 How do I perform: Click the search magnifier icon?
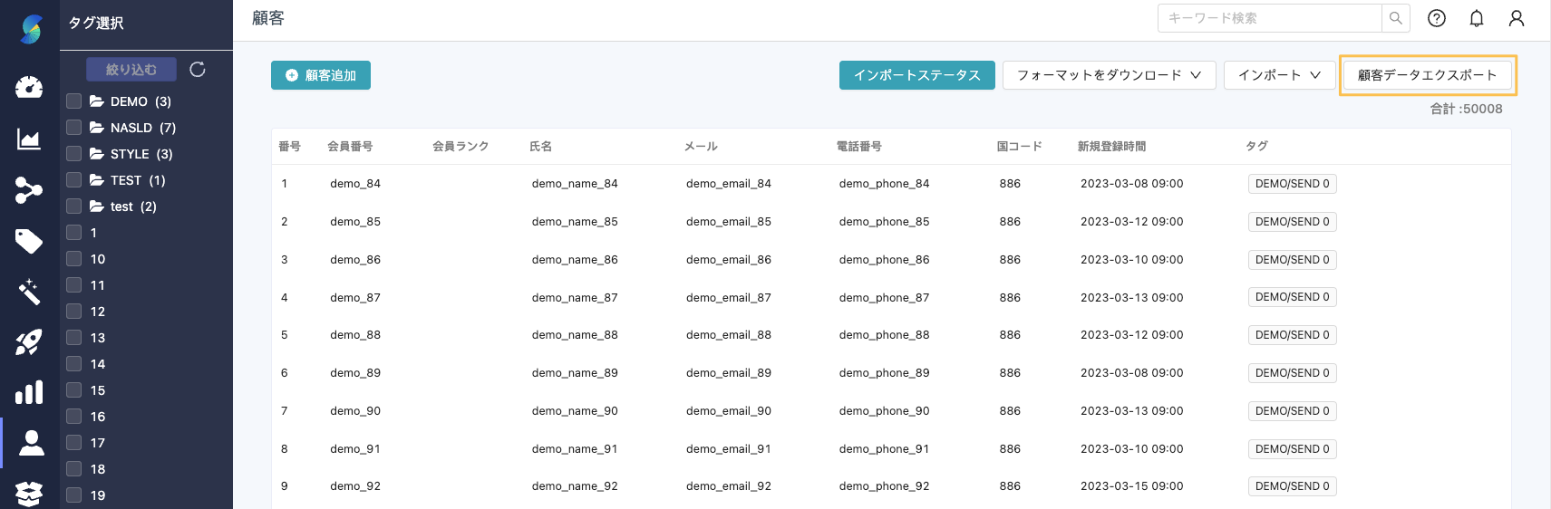(1396, 18)
